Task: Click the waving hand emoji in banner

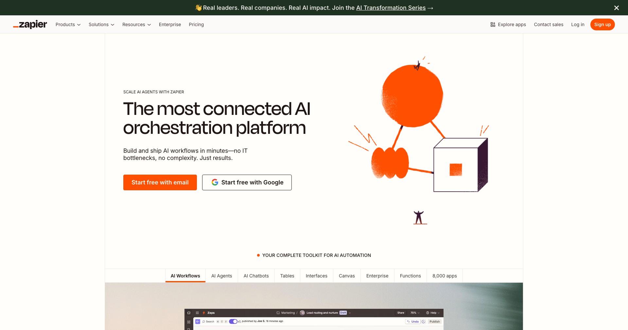Action: (x=198, y=8)
